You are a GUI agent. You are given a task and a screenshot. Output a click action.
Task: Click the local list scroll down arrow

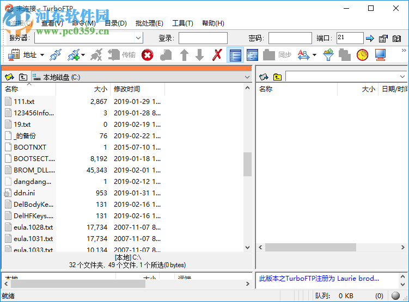(x=247, y=247)
